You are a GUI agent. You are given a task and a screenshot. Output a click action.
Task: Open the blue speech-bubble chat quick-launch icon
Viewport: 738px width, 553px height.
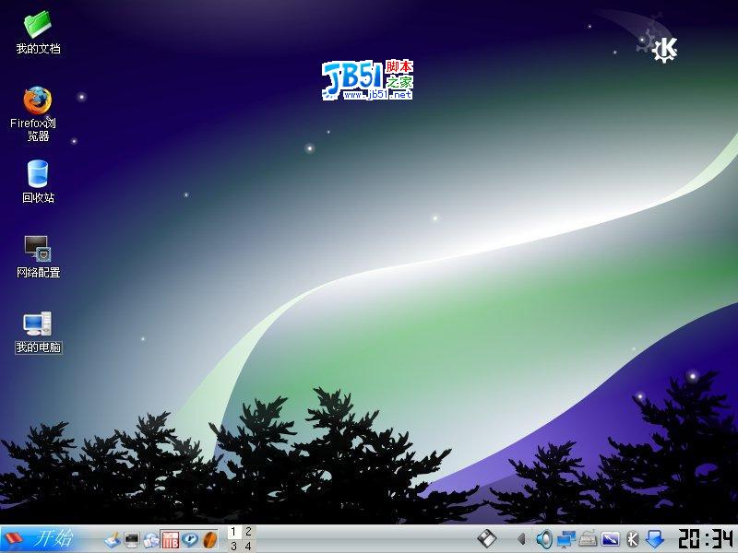click(190, 539)
